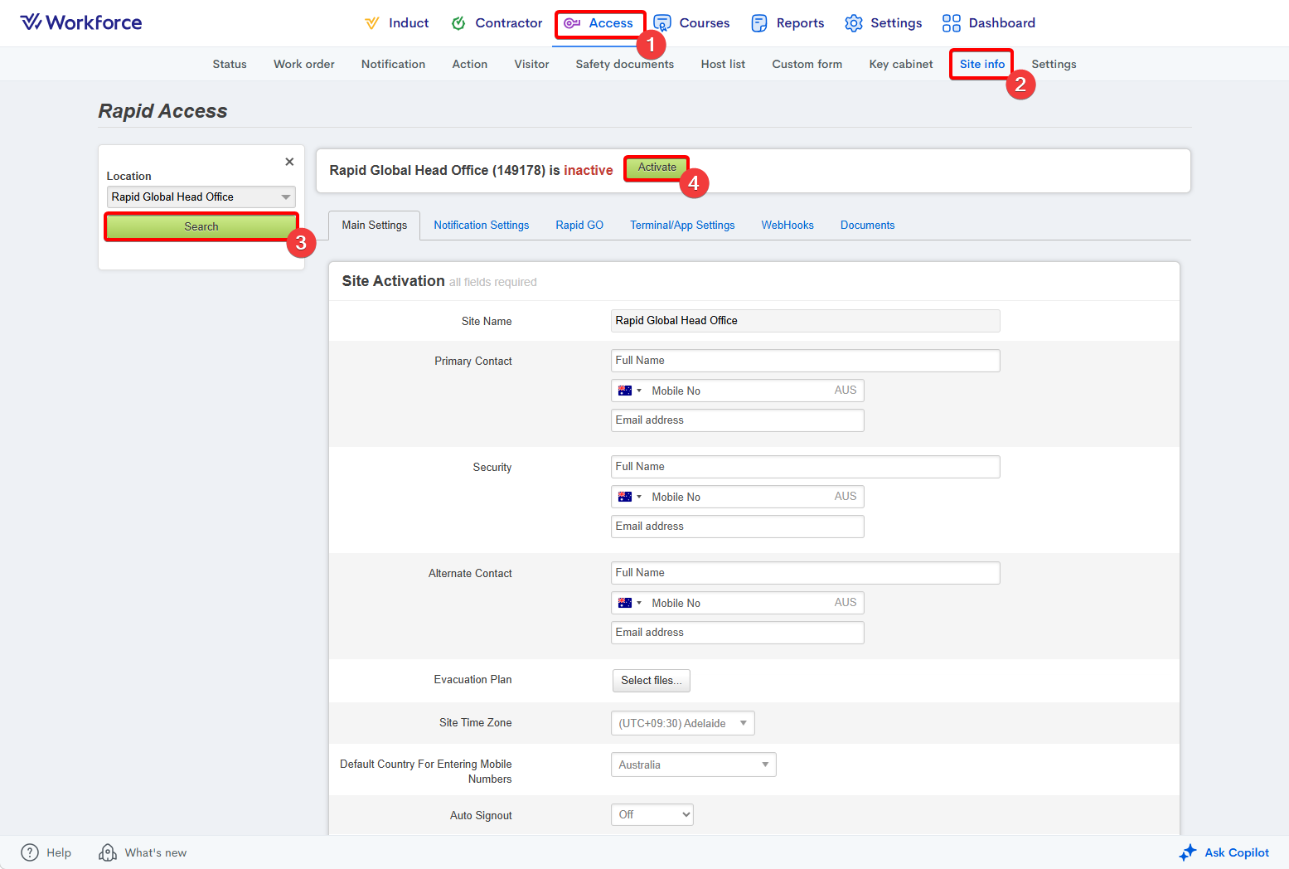Switch to Notification Settings tab
The image size is (1289, 869).
(482, 226)
